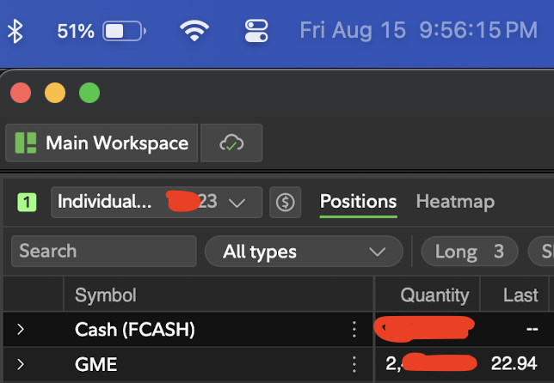554x383 pixels.
Task: Sort by the Symbol column header
Action: [218, 295]
